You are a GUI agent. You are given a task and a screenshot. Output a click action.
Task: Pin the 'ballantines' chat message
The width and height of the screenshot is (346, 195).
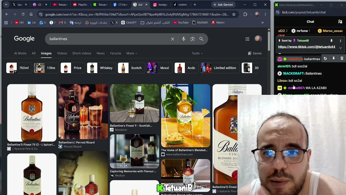click(334, 59)
